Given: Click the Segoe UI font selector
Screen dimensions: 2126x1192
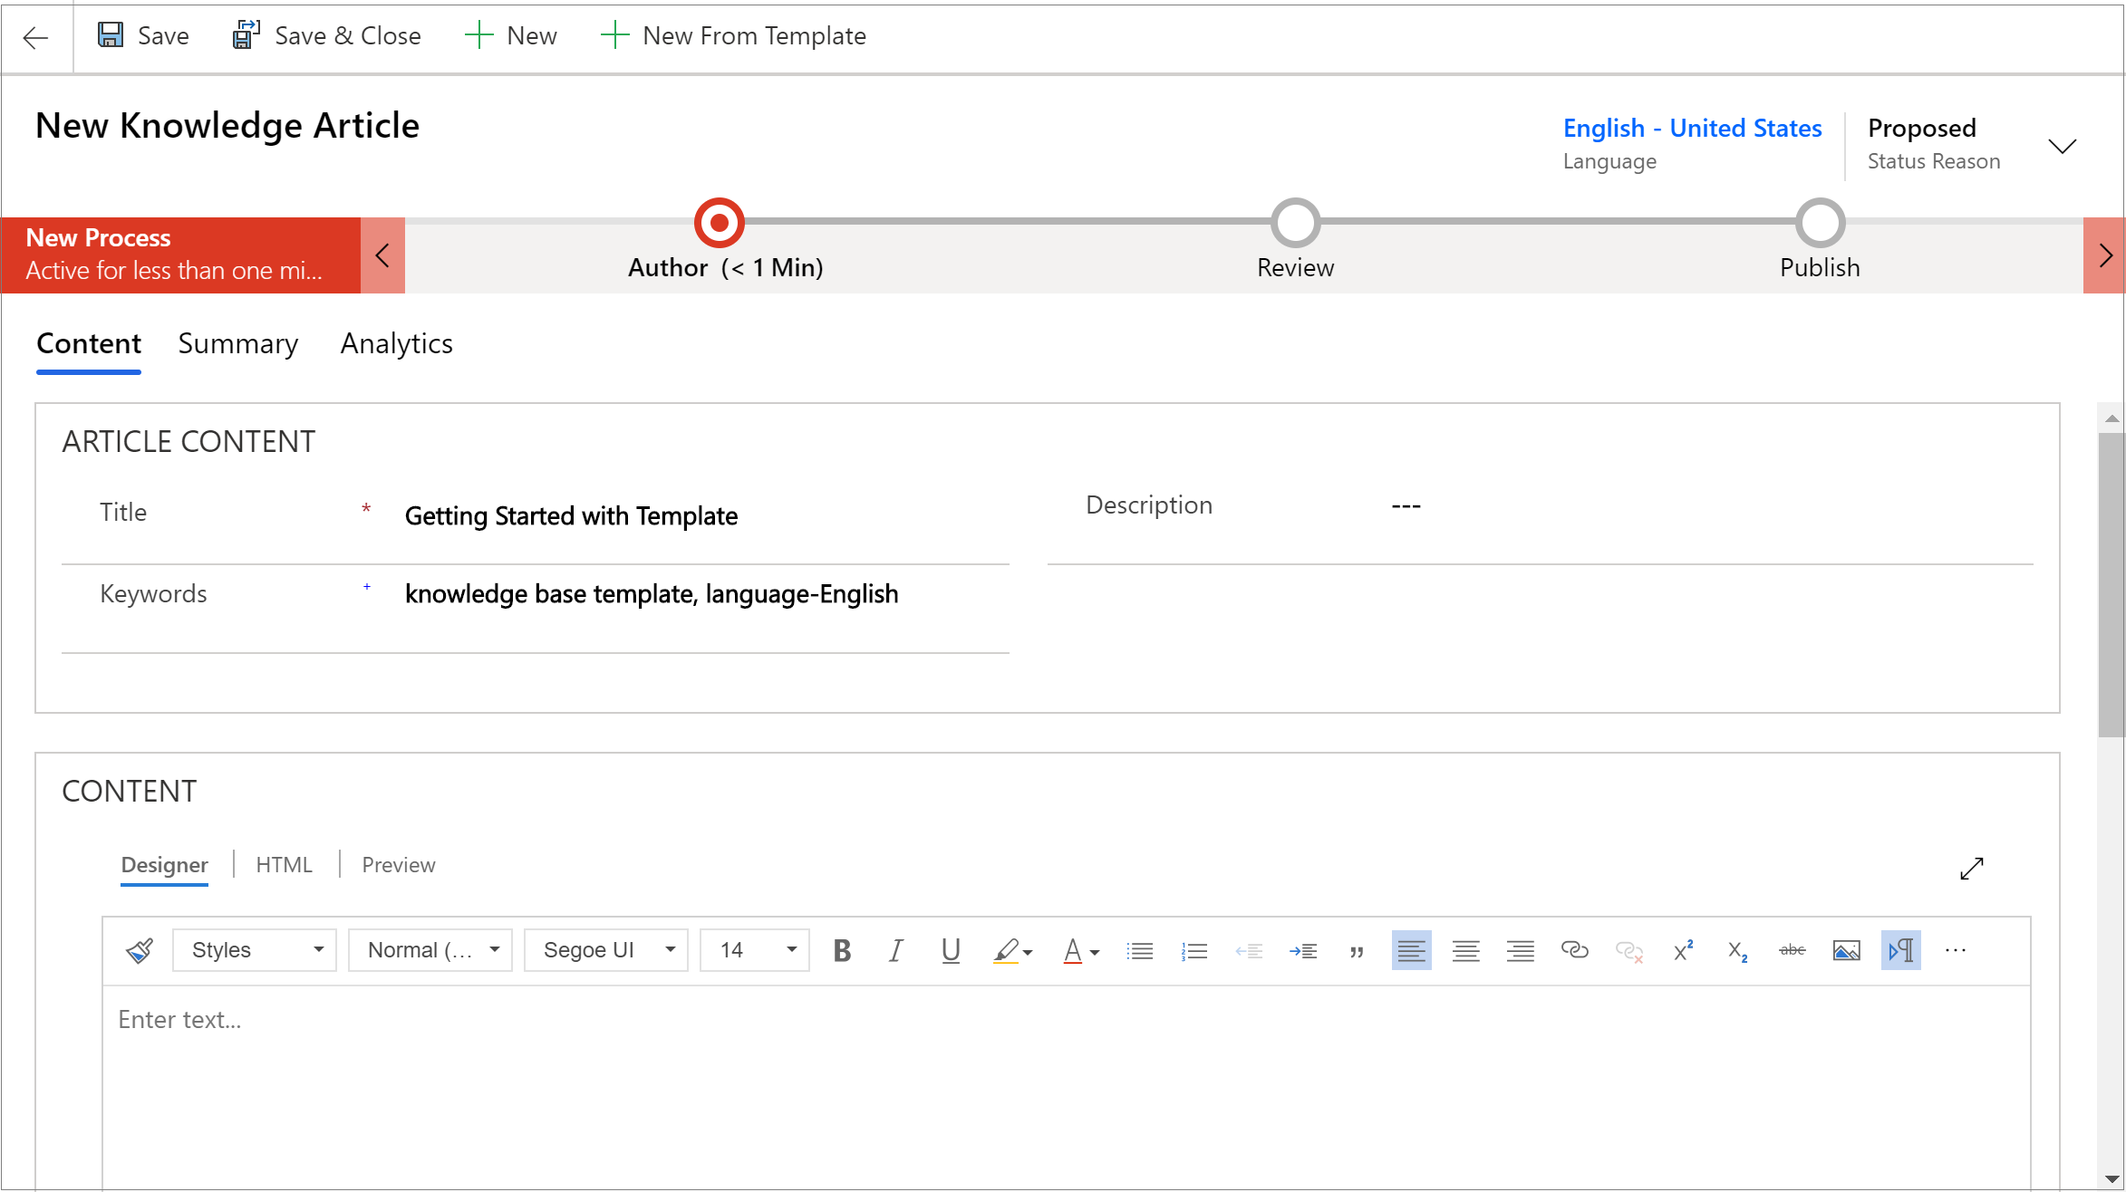Looking at the screenshot, I should coord(603,950).
